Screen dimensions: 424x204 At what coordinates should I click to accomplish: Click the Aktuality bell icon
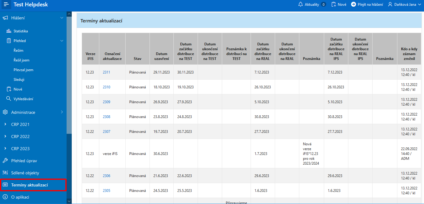click(300, 5)
